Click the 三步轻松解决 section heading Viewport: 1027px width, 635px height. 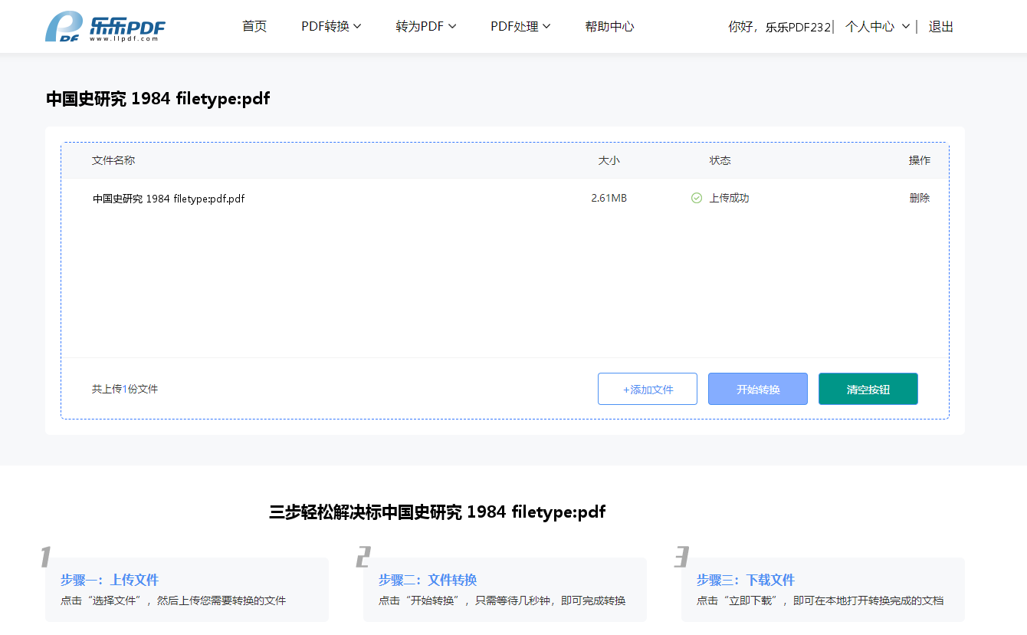pos(437,512)
